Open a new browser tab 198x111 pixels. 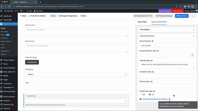coord(40,2)
